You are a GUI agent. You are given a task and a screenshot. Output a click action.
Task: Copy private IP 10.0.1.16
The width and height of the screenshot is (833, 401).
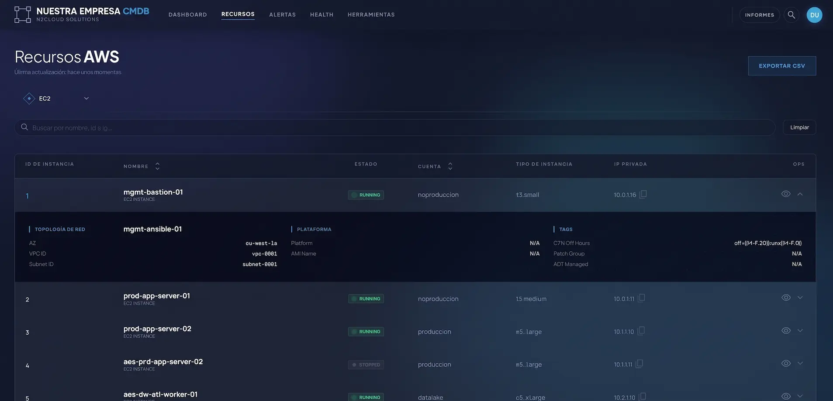click(643, 194)
